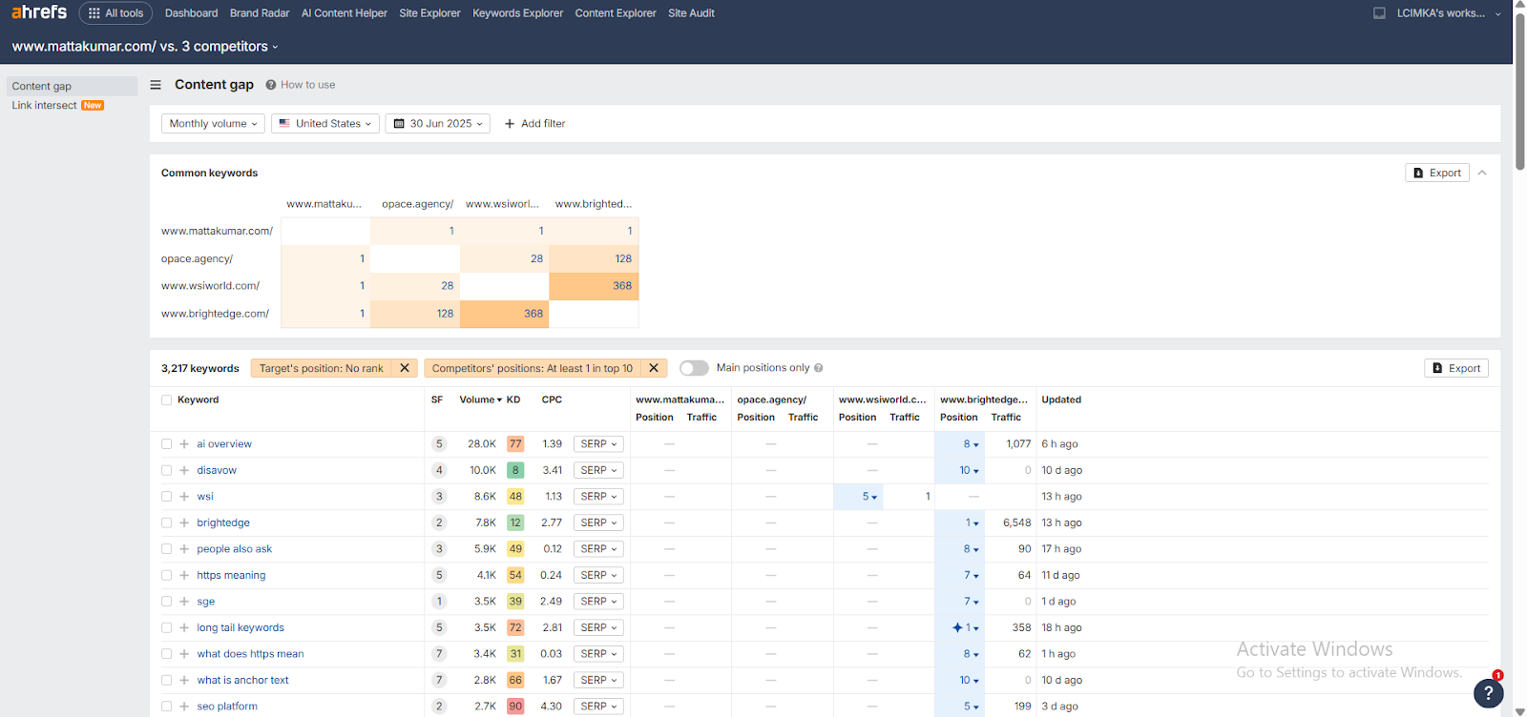
Task: Click the AI sparkle icon in long tail keywords row
Action: (x=957, y=627)
